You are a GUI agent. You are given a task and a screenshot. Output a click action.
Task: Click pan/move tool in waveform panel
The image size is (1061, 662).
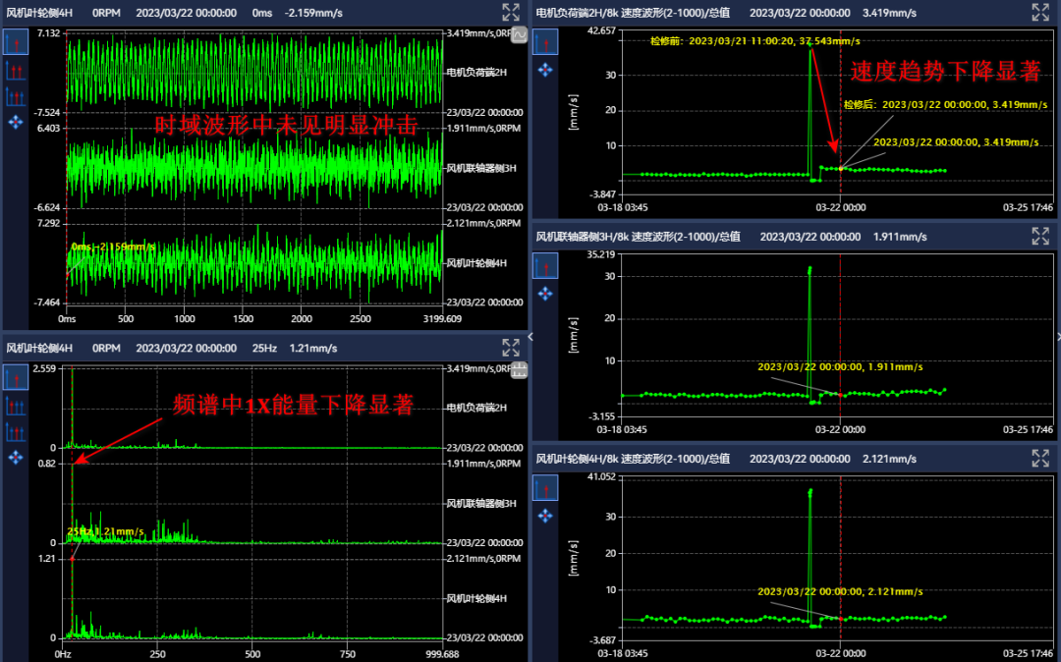click(x=16, y=123)
